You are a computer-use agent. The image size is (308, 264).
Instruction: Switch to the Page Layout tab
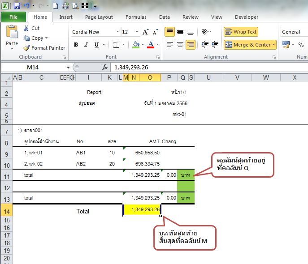[99, 17]
